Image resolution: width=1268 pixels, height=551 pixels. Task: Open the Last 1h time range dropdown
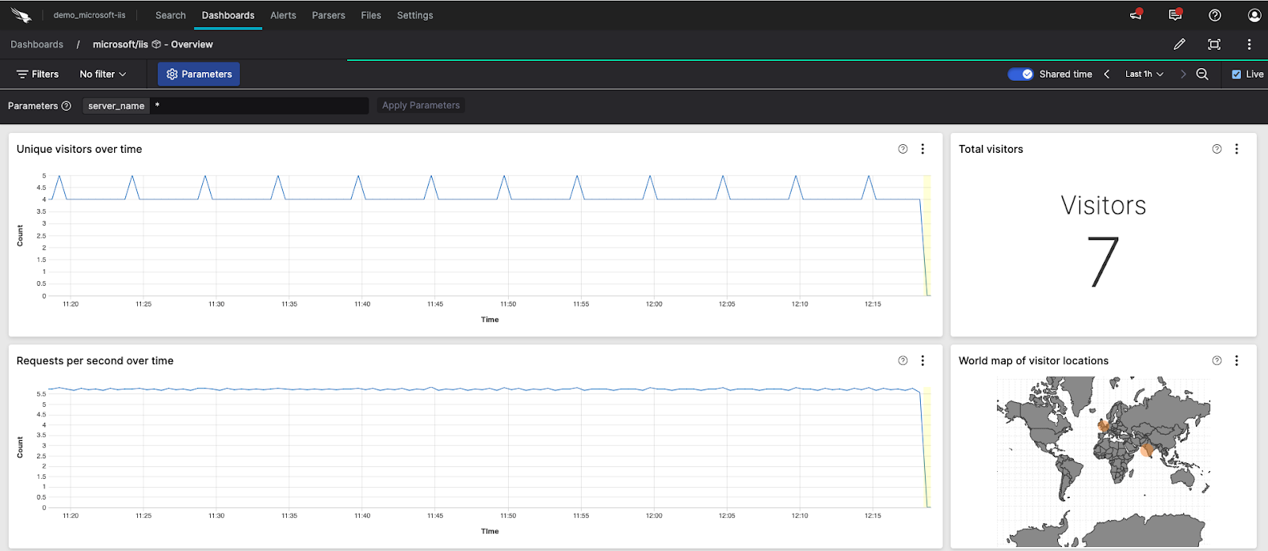point(1144,74)
